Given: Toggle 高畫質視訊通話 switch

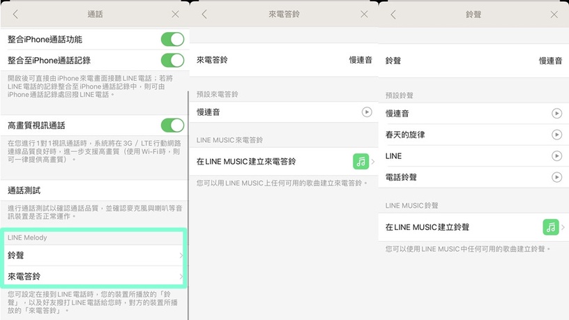Looking at the screenshot, I should coord(172,125).
